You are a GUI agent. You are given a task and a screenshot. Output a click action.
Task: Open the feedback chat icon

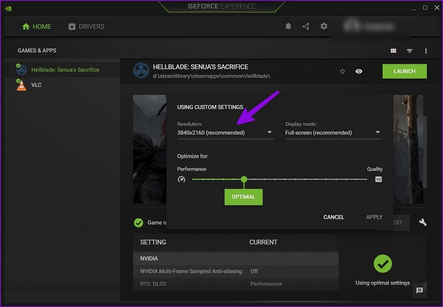coord(419,290)
